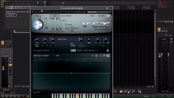The width and height of the screenshot is (174, 98).
Task: Open the Param menu in VST window
Action: tap(19, 7)
